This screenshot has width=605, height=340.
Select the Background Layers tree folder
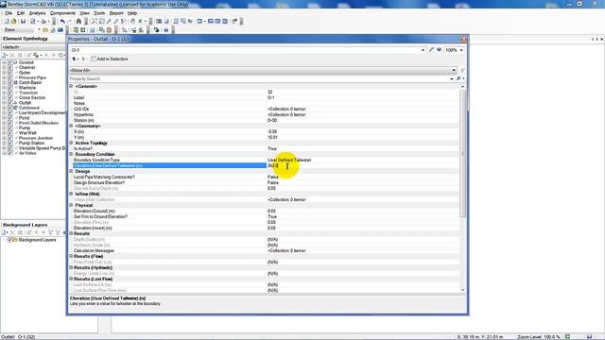tap(38, 240)
